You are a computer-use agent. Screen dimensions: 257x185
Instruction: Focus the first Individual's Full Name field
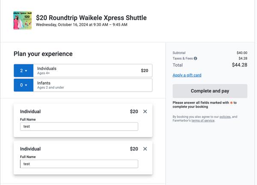click(79, 126)
